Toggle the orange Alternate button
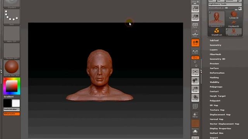 point(12,114)
